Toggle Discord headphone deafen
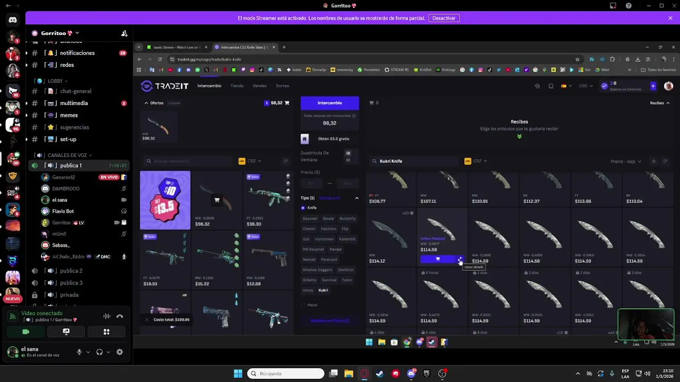Screen dimensions: 680x382 click(x=99, y=352)
